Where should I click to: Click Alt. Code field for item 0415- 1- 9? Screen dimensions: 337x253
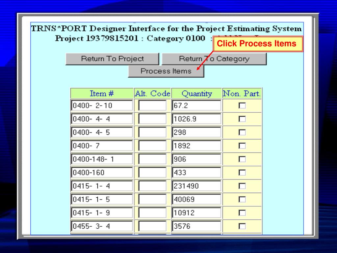[152, 212]
